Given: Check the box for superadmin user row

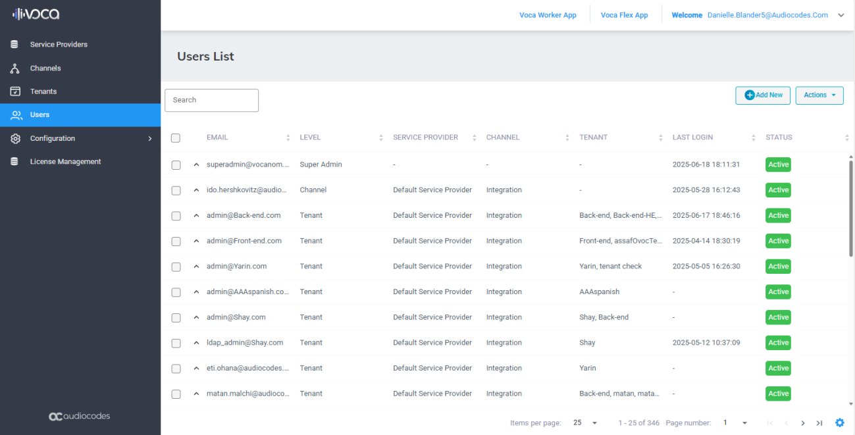Looking at the screenshot, I should pos(176,165).
